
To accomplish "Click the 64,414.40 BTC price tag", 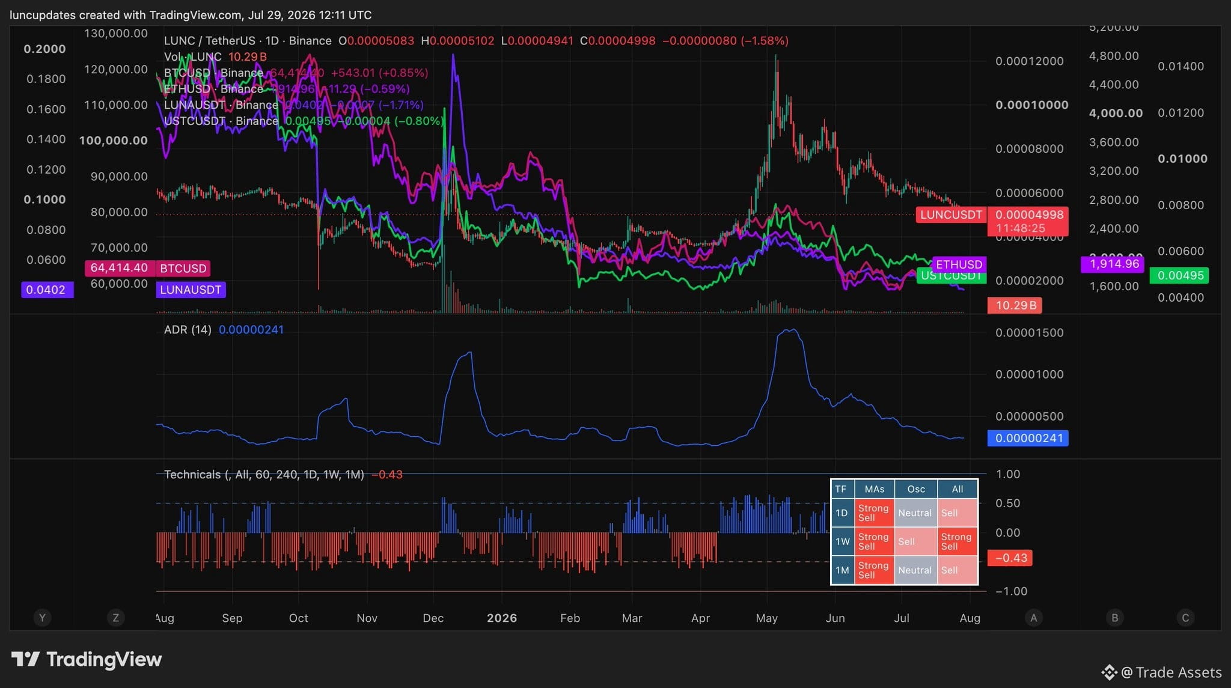I will coord(119,268).
